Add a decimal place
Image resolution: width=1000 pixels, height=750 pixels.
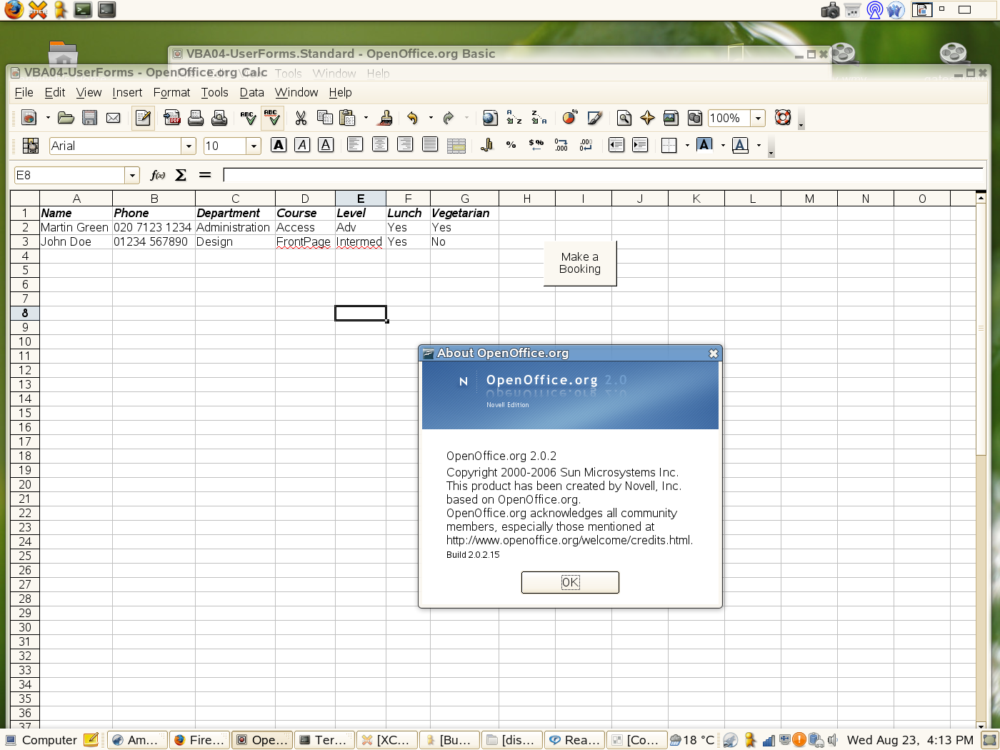(x=561, y=145)
